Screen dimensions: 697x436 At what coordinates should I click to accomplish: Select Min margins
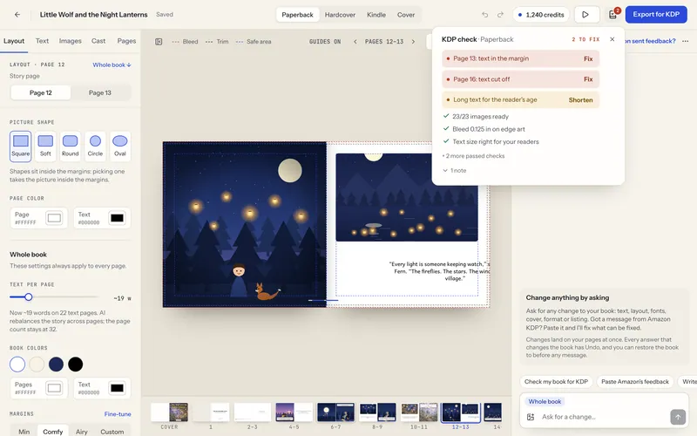coord(24,431)
